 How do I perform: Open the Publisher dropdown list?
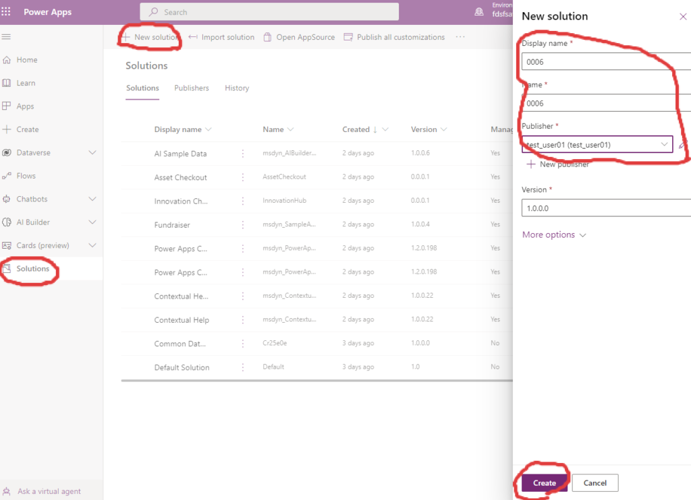pos(664,144)
